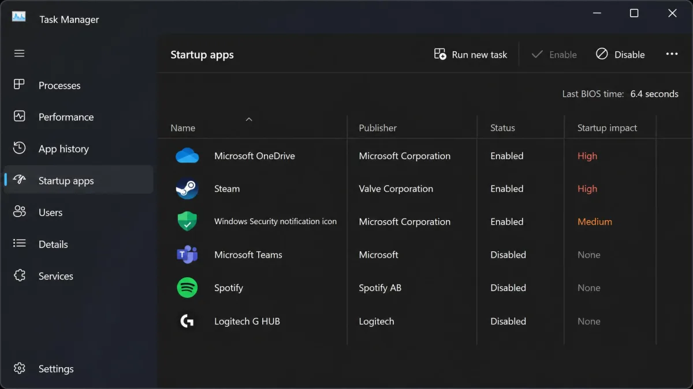Screen dimensions: 693x389
Task: Click Enabled status in OneDrive row
Action: coord(507,156)
